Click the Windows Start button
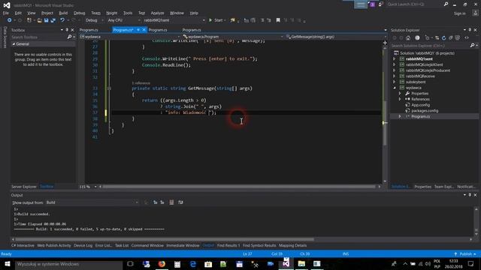Screen dimensions: 481x270 tap(7, 264)
